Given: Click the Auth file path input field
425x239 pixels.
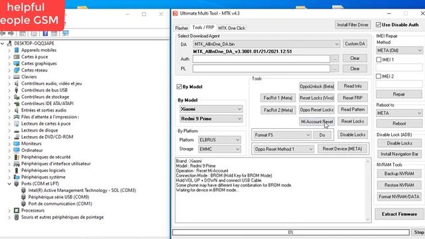Looking at the screenshot, I should (x=261, y=59).
